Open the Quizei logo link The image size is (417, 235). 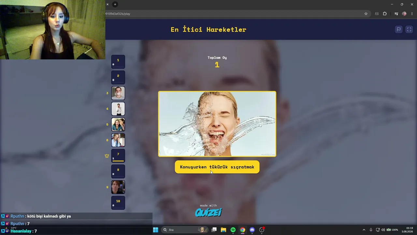pyautogui.click(x=208, y=212)
